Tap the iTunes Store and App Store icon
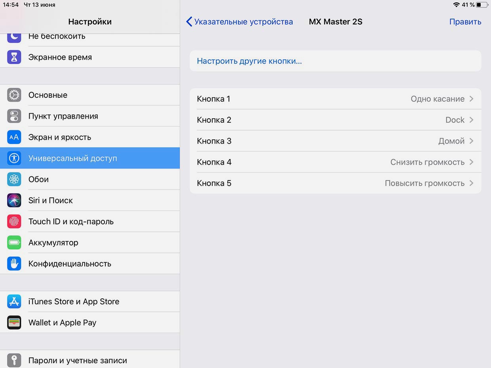Viewport: 491px width, 368px height. click(x=14, y=302)
